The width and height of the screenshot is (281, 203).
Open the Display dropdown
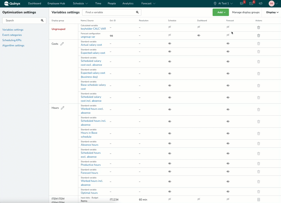point(272,12)
